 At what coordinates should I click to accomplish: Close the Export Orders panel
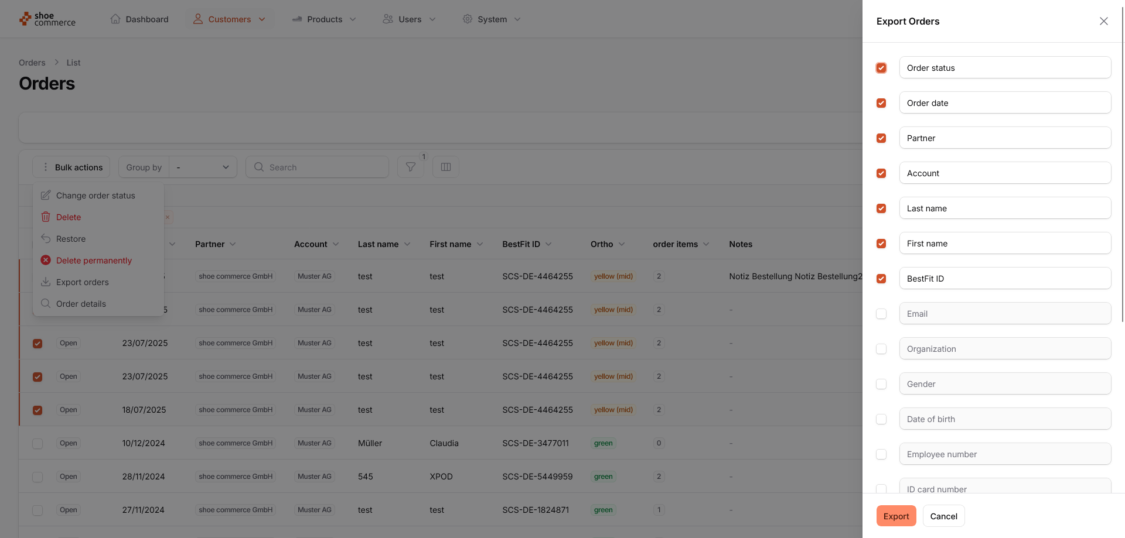tap(1103, 21)
